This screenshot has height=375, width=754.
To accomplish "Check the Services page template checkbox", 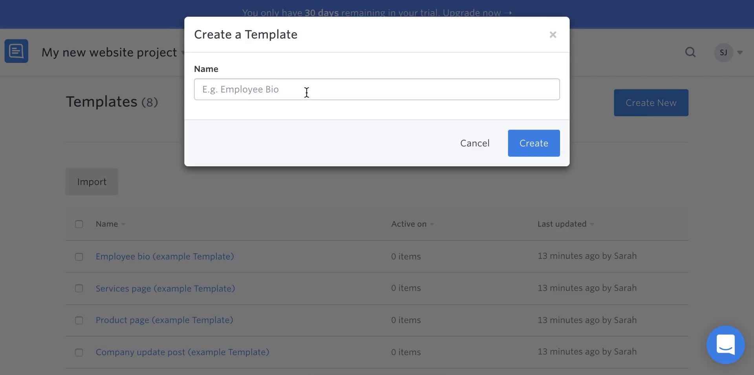I will tap(79, 288).
